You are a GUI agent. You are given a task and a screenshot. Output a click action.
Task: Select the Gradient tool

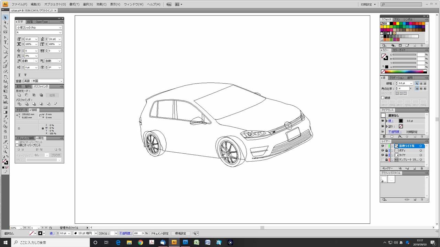click(5, 112)
